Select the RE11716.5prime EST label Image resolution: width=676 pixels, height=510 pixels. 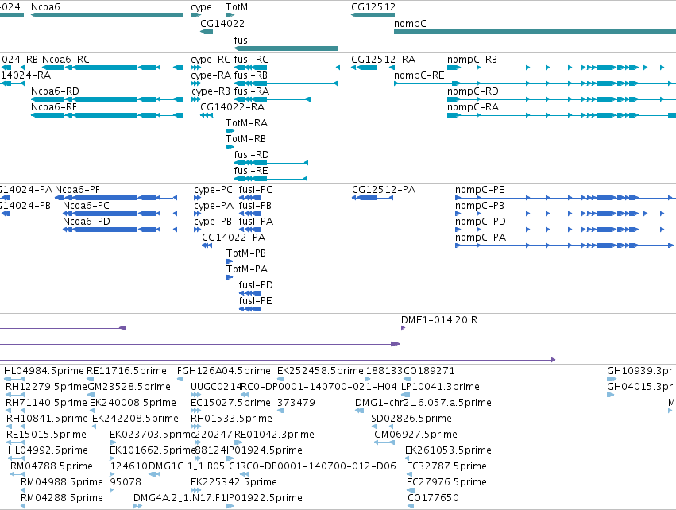pyautogui.click(x=126, y=371)
